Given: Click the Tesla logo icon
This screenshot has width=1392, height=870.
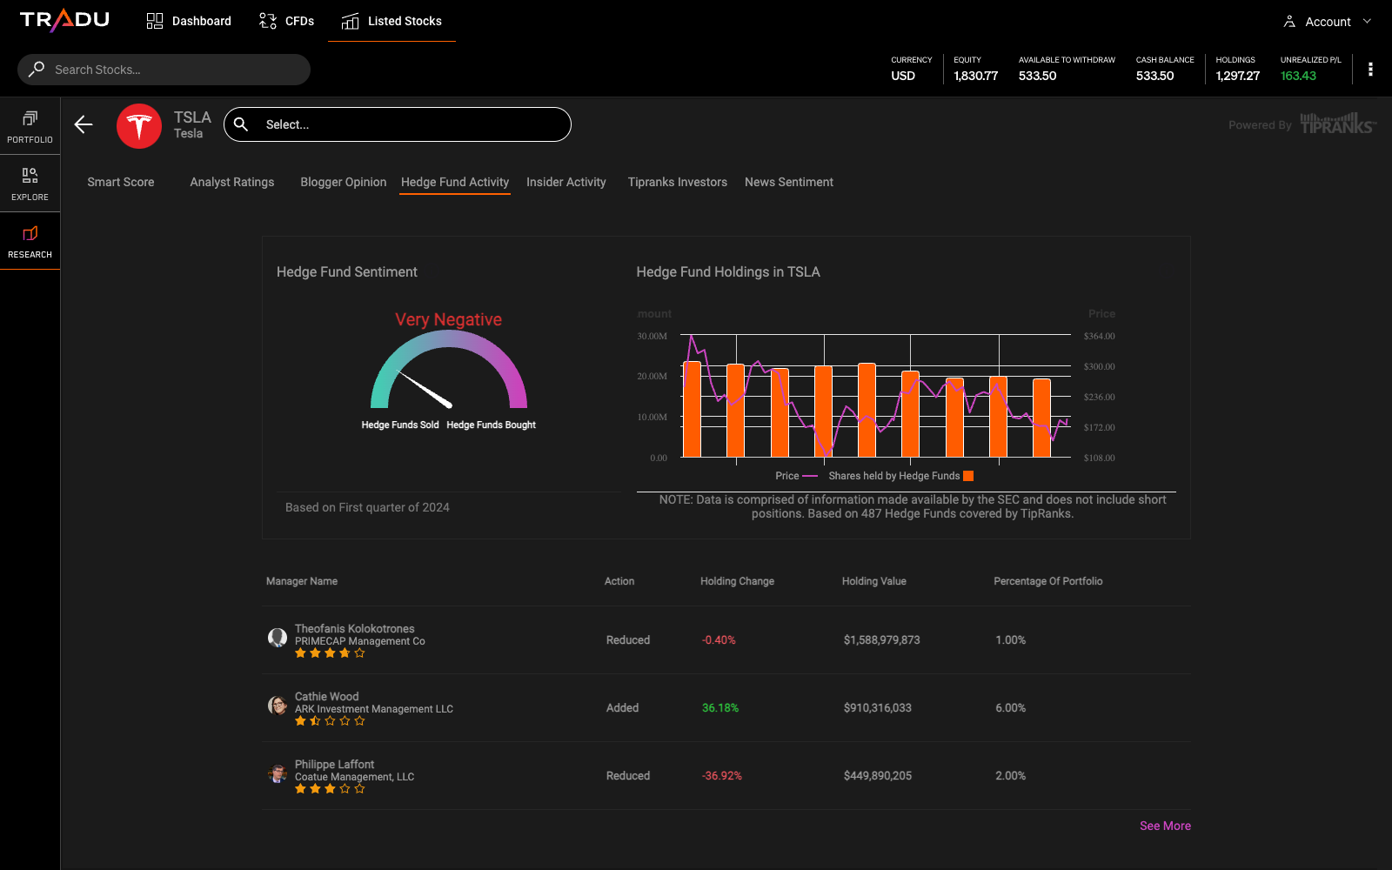Looking at the screenshot, I should 139,126.
